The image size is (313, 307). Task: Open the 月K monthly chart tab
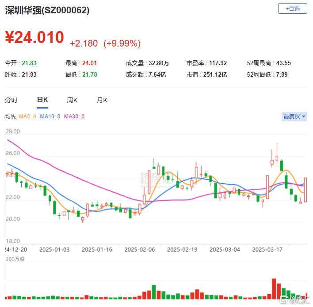102,100
